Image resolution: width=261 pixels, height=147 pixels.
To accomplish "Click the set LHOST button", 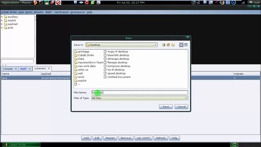I will coord(144,138).
